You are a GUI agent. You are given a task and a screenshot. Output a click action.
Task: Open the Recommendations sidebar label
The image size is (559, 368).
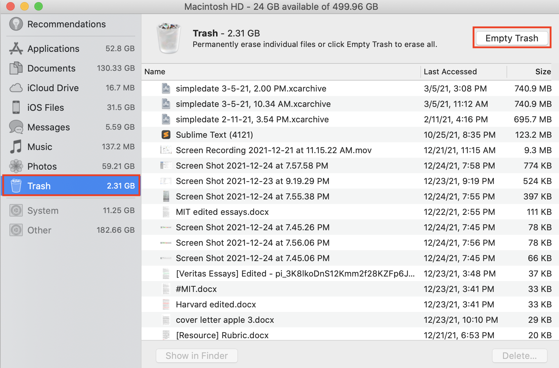tap(67, 24)
